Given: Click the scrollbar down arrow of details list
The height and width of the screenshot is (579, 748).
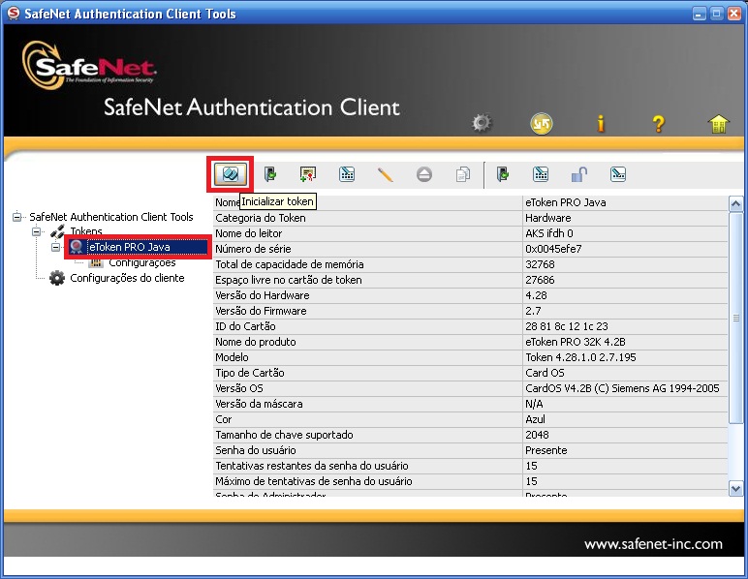Looking at the screenshot, I should coord(735,488).
